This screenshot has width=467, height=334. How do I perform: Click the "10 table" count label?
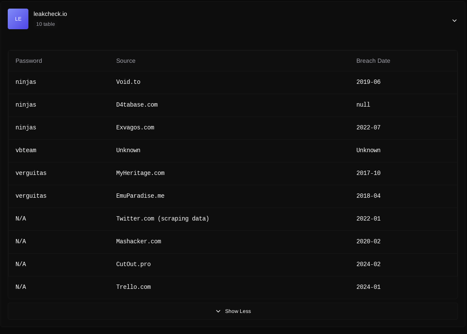[45, 24]
